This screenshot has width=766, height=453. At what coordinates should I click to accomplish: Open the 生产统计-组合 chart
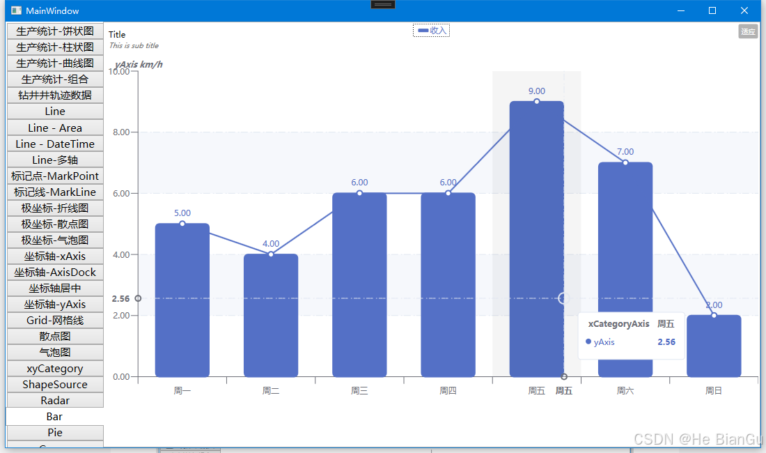[x=55, y=79]
